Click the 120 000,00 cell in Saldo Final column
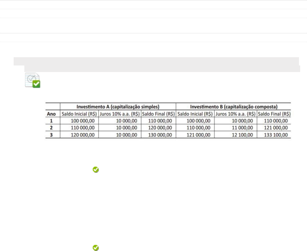The image size is (307, 251). tap(161, 128)
